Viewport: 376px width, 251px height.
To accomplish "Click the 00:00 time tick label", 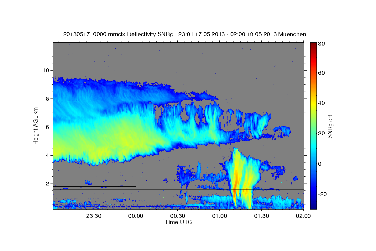I will point(136,216).
